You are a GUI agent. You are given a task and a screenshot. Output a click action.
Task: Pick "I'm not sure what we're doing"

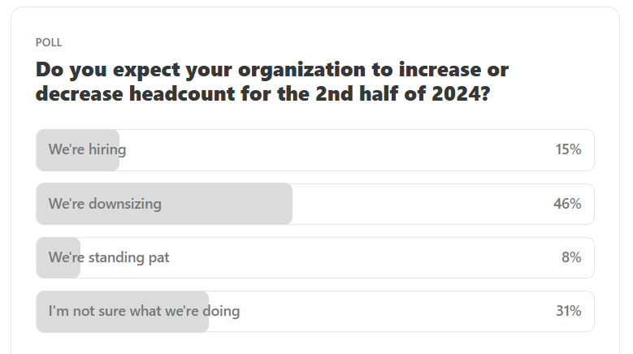[x=315, y=311]
